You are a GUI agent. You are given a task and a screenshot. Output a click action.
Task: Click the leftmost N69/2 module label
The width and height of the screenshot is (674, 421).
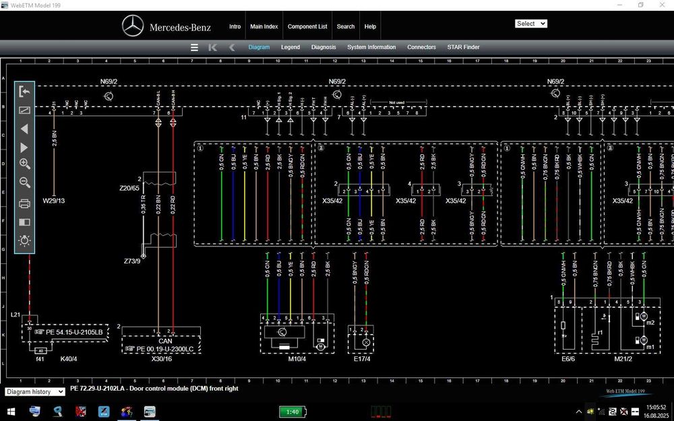109,82
